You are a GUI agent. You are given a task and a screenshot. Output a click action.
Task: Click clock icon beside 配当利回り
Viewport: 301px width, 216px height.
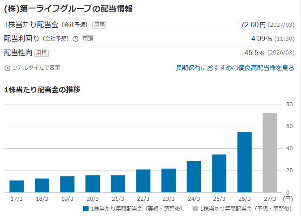click(x=76, y=39)
